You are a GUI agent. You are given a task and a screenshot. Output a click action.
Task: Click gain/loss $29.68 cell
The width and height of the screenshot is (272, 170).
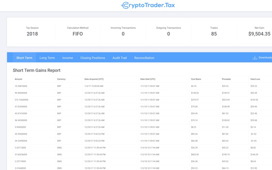click(254, 120)
